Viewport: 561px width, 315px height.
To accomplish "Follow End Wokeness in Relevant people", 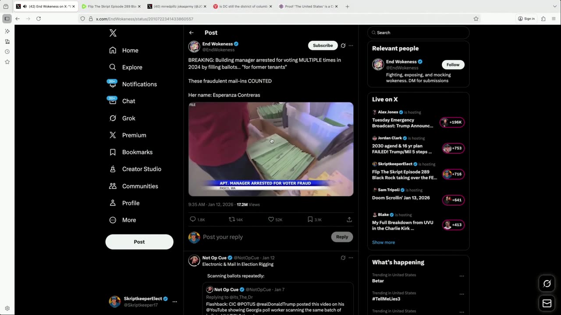I will 453,65.
